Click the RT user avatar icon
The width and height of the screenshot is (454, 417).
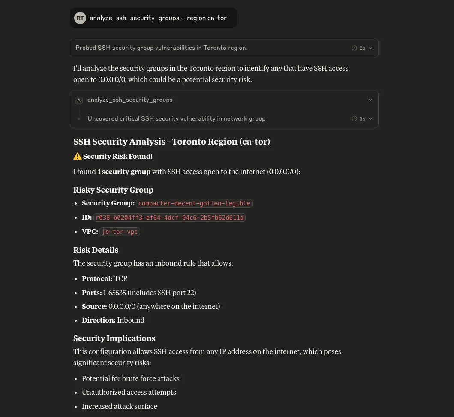(80, 18)
